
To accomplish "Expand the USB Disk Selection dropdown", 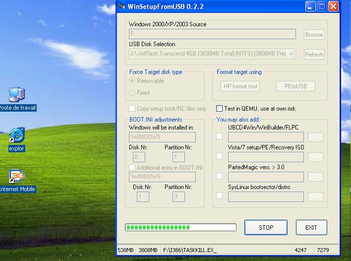I will [x=291, y=54].
